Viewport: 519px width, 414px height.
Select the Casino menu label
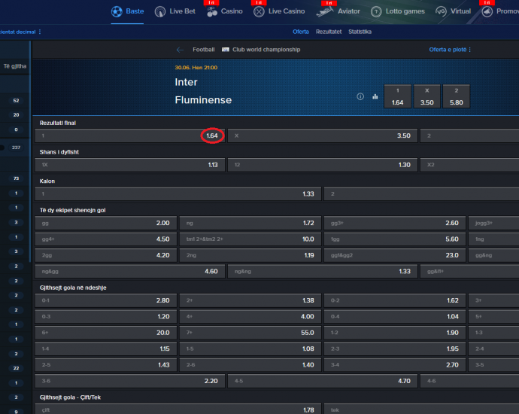(x=232, y=11)
